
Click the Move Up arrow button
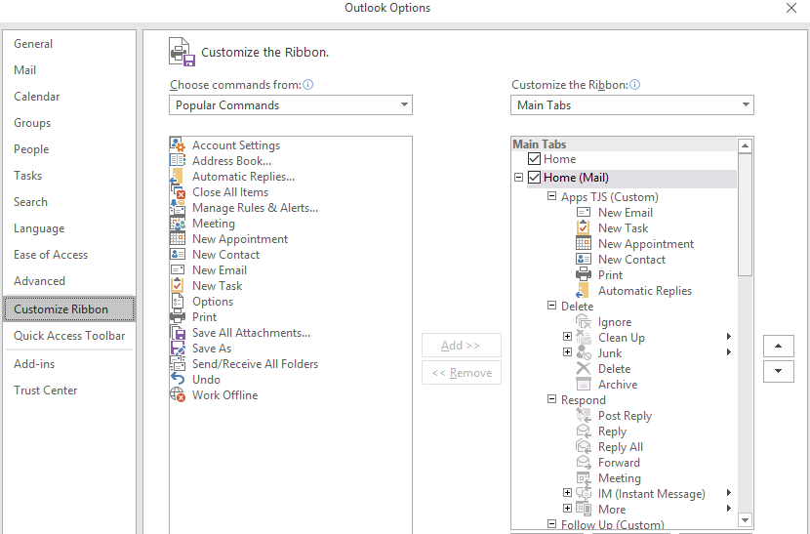pyautogui.click(x=779, y=346)
